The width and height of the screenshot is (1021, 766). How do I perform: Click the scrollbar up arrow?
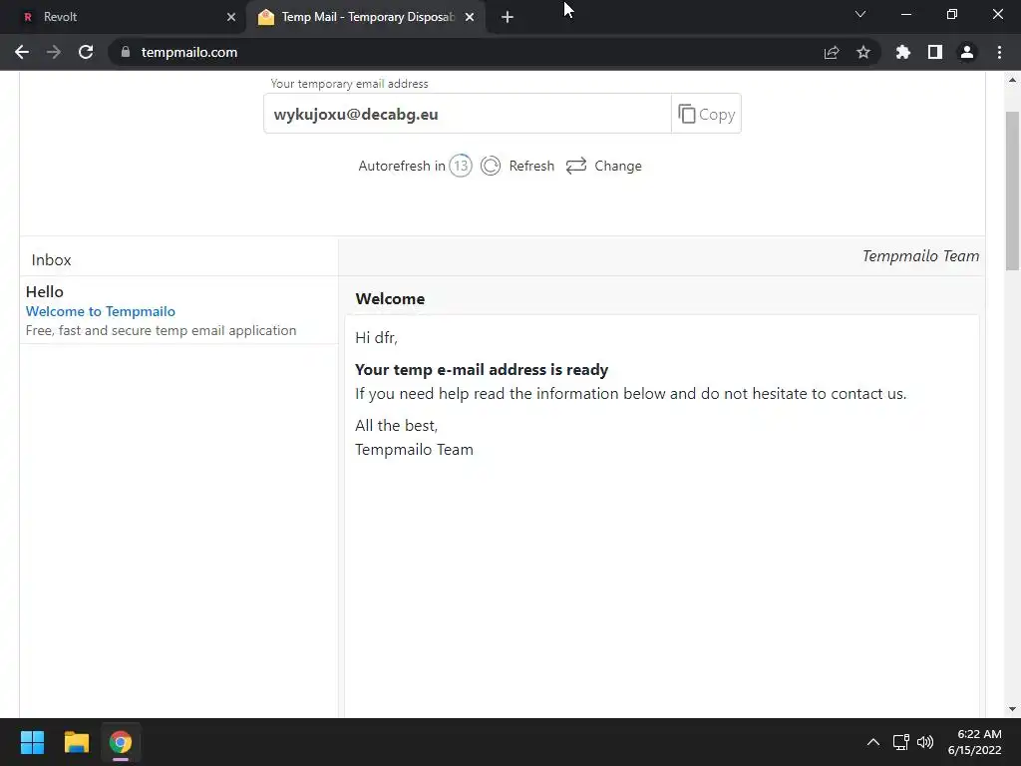click(1012, 80)
